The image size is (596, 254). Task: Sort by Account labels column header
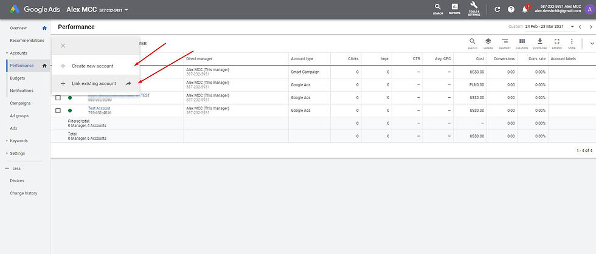563,59
